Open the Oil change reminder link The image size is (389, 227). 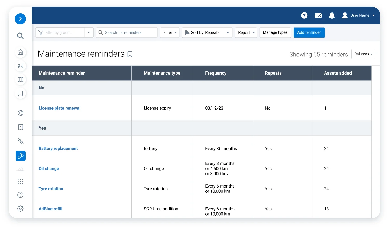49,169
